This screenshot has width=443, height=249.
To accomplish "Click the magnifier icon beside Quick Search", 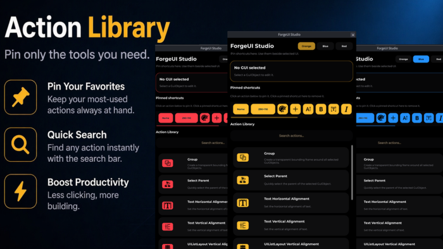I will [x=20, y=144].
